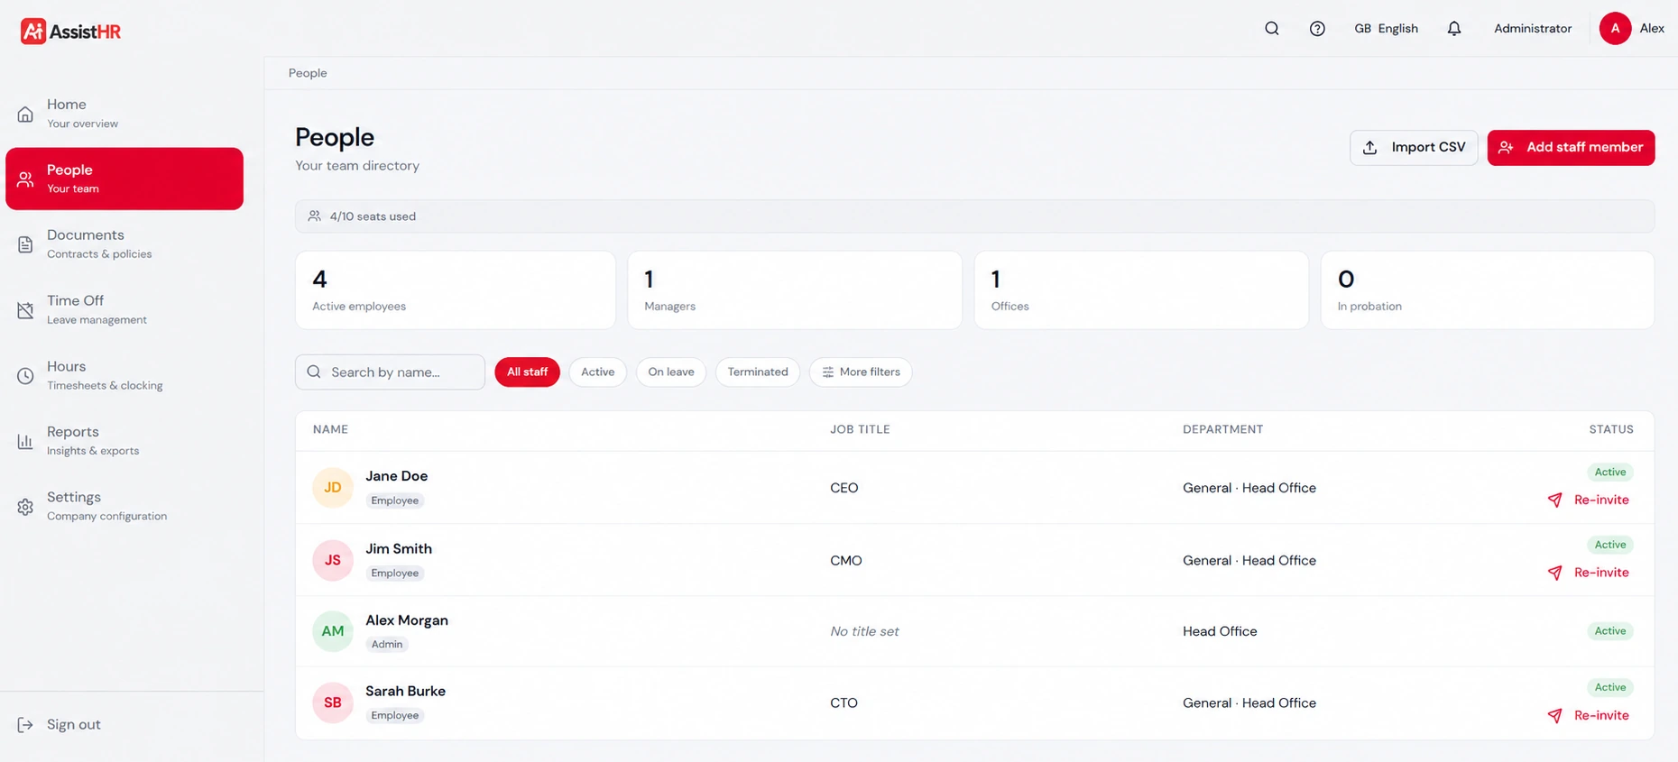
Task: Click Sarah Burke's Active status badge
Action: pyautogui.click(x=1610, y=687)
